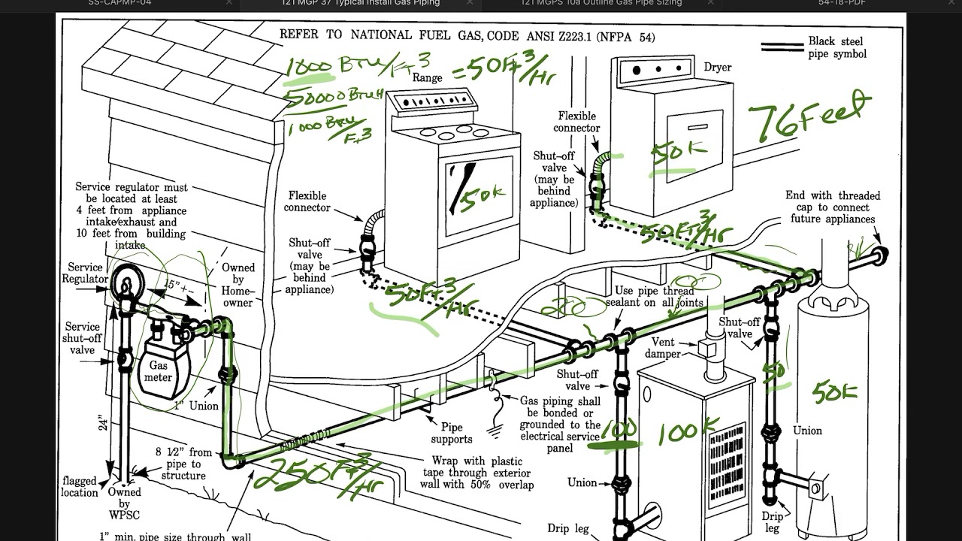Click the 'flagged location' label

click(x=80, y=487)
